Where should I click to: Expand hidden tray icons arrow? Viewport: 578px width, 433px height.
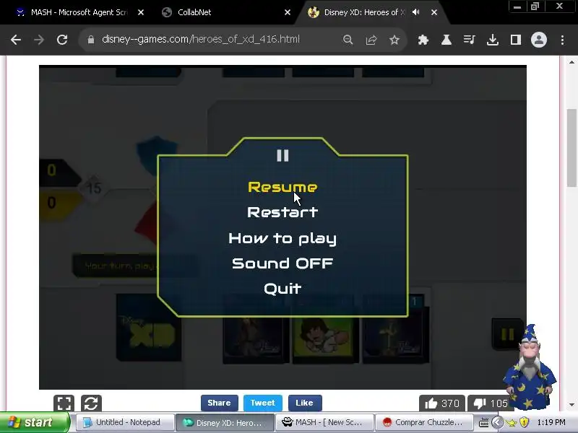(497, 422)
